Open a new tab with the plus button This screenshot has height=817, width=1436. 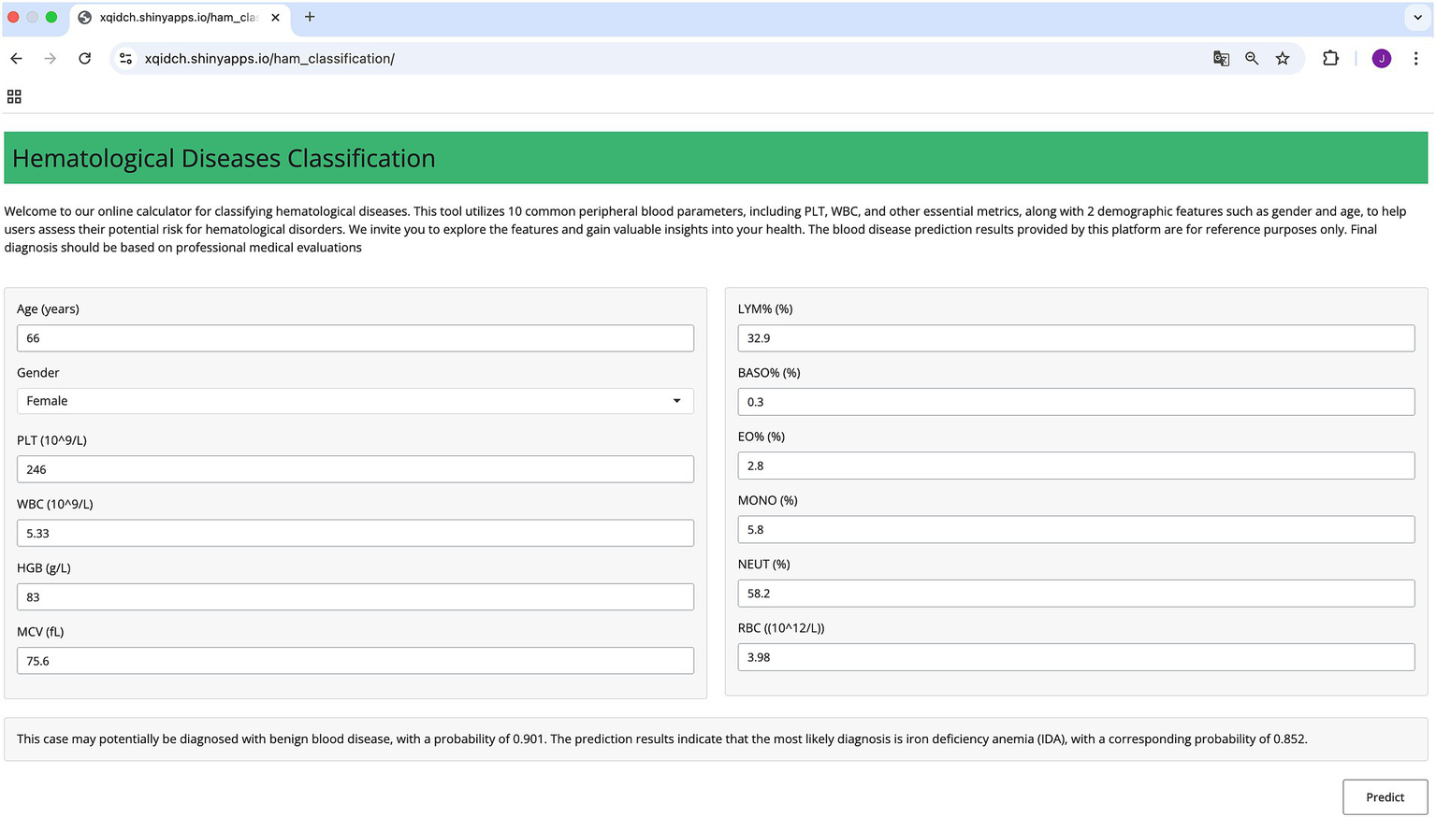(x=309, y=16)
